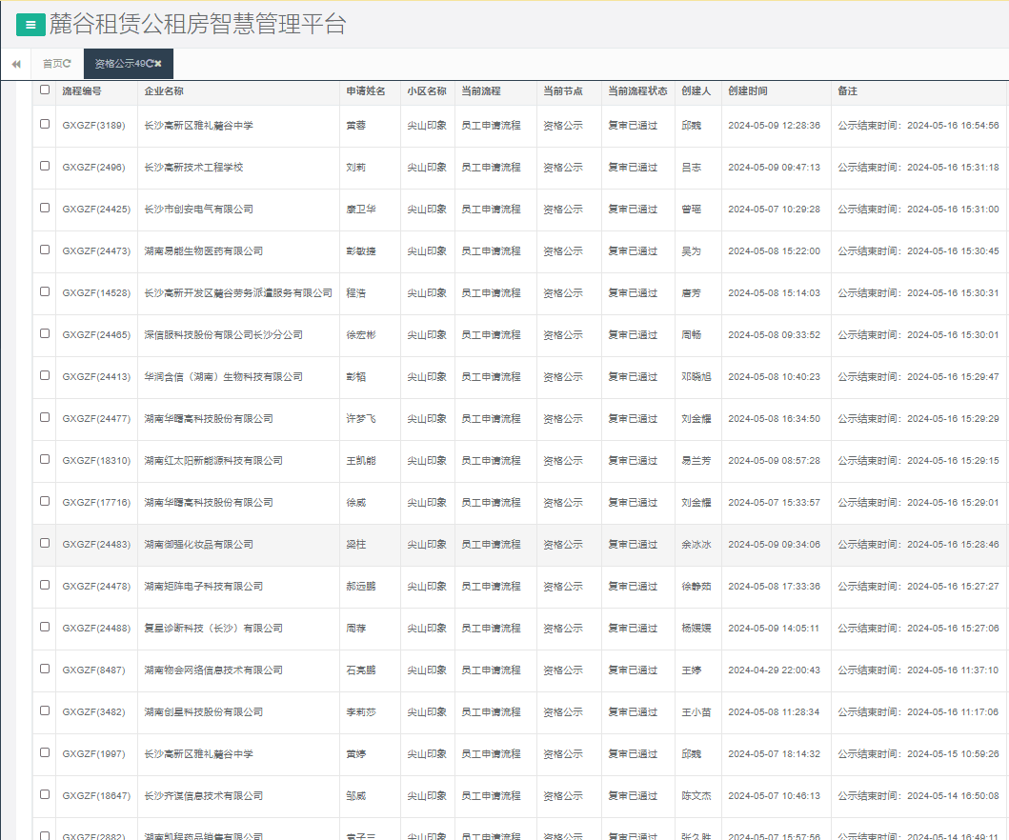This screenshot has height=840, width=1009.
Task: Open process number GXGZF(2496)
Action: pyautogui.click(x=93, y=168)
